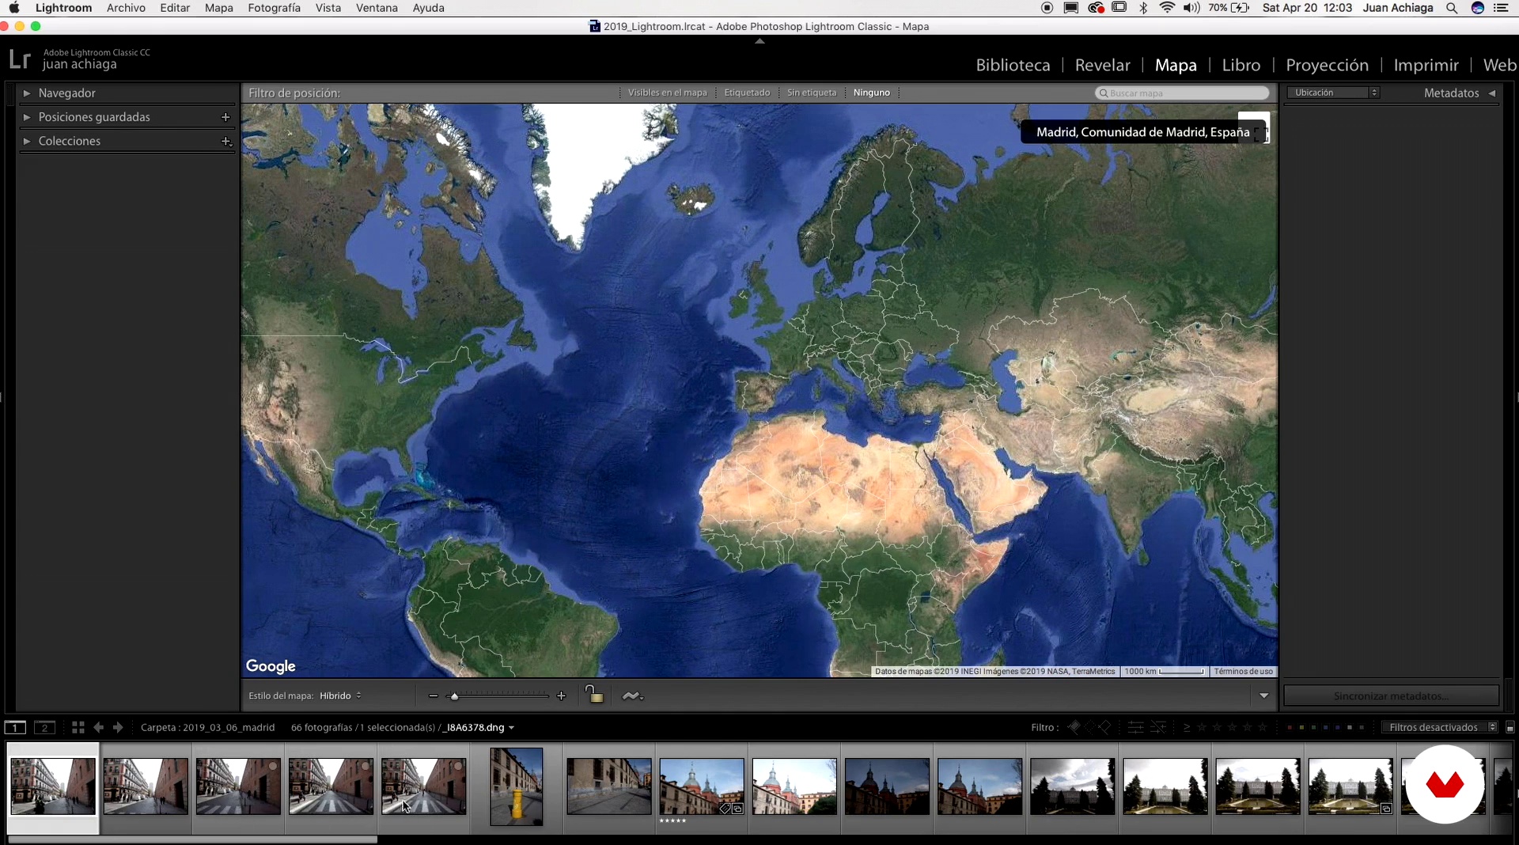Click the 'Buscar mapa' search field
Image resolution: width=1519 pixels, height=845 pixels.
1182,93
